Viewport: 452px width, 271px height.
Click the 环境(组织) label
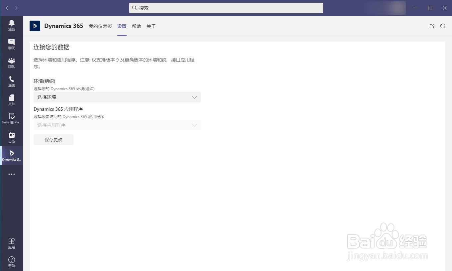point(45,81)
